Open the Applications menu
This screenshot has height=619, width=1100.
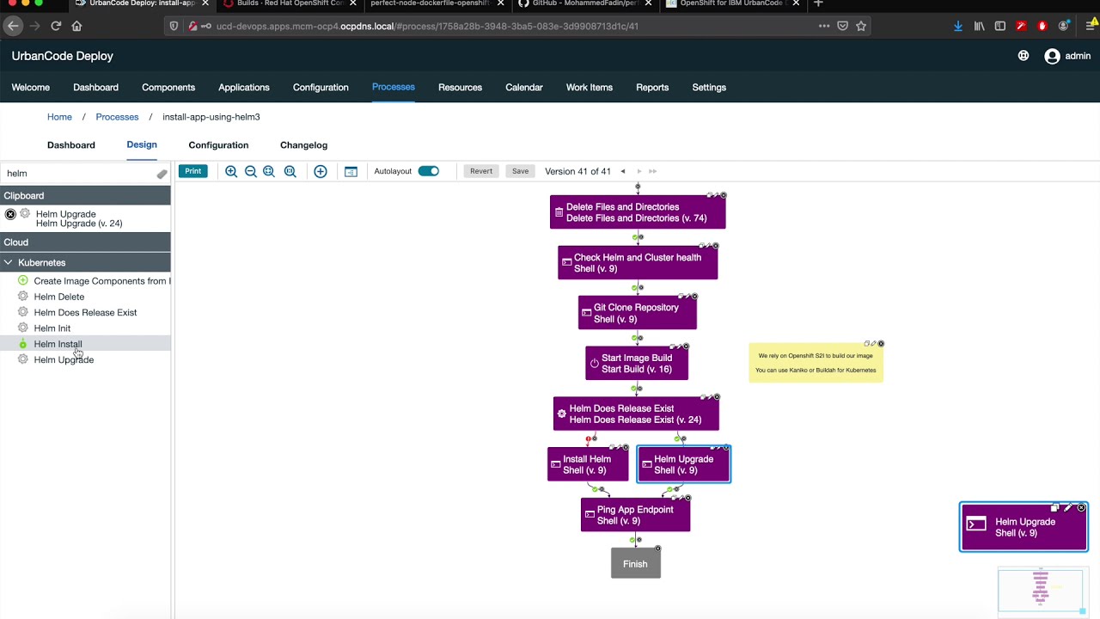(244, 87)
